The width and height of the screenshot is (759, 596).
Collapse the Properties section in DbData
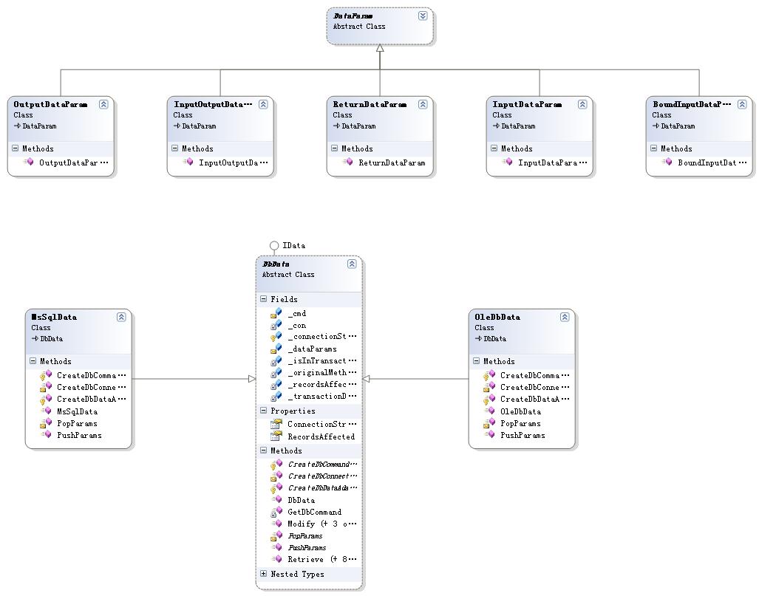(x=264, y=411)
